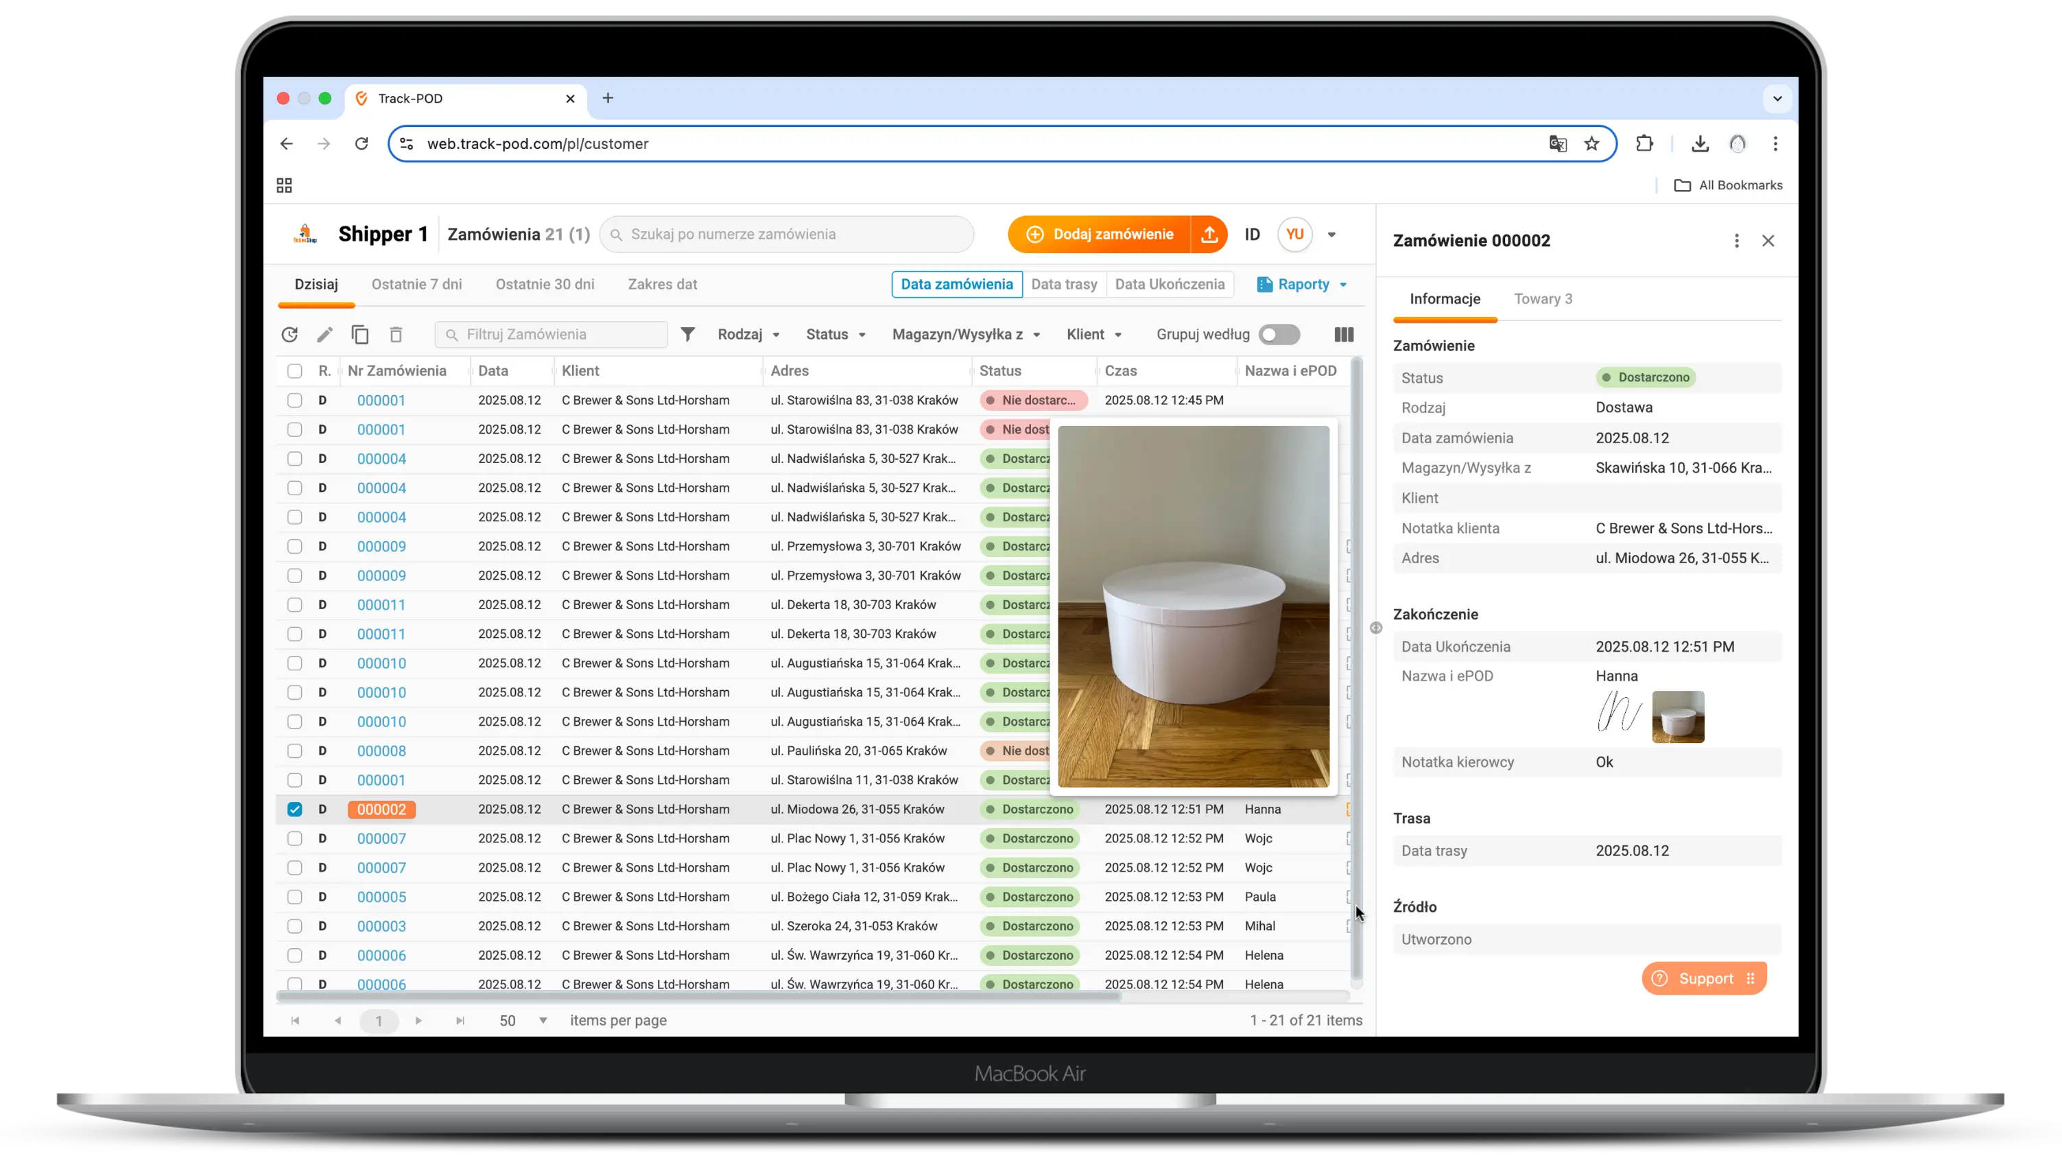Open the Raporty dropdown
The width and height of the screenshot is (2062, 1169).
tap(1302, 284)
